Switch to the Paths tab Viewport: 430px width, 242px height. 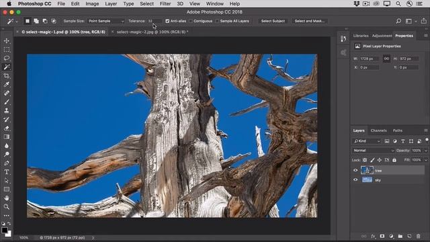click(x=397, y=130)
